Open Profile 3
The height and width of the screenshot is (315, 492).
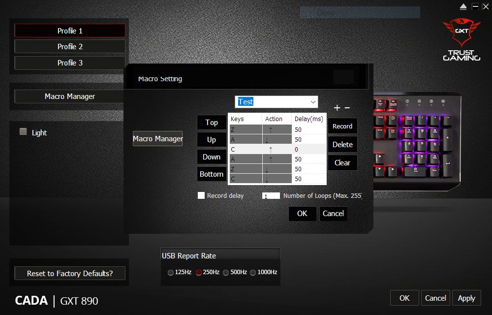(70, 63)
